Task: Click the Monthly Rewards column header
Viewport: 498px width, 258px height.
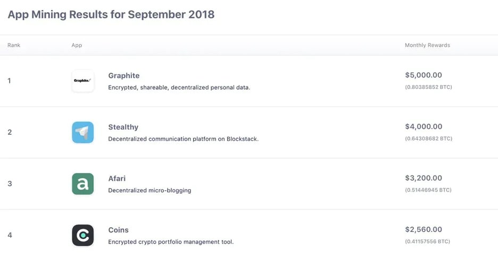Action: pyautogui.click(x=427, y=45)
